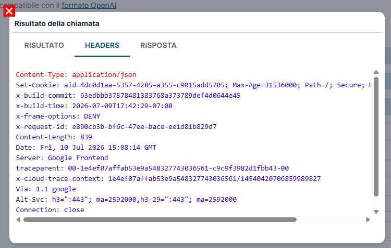This screenshot has height=248, width=391.
Task: Click the Server: Google Frontend line
Action: click(62, 158)
